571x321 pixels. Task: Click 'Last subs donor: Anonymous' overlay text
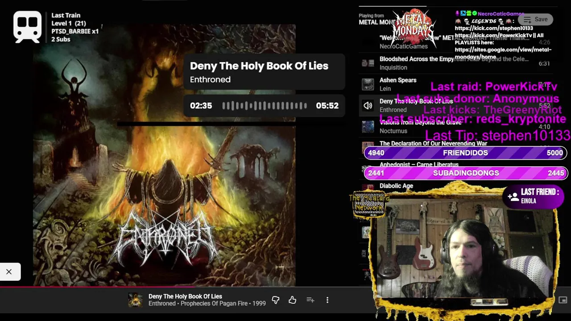(478, 99)
